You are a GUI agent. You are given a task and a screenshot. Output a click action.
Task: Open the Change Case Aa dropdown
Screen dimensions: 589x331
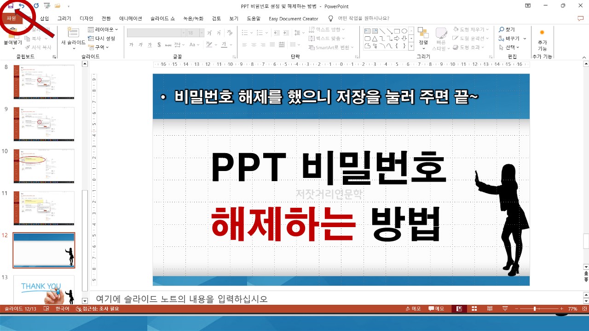coord(195,45)
